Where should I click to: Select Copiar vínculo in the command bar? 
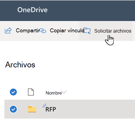pos(67,31)
